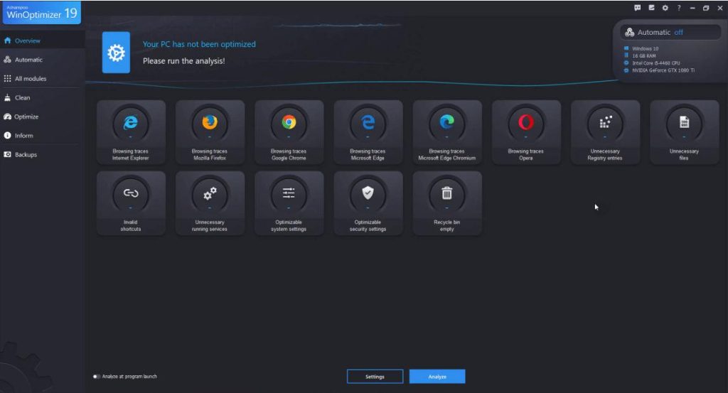Open Unnecessary running services module
Viewport: 728px width, 393px height.
pyautogui.click(x=210, y=203)
